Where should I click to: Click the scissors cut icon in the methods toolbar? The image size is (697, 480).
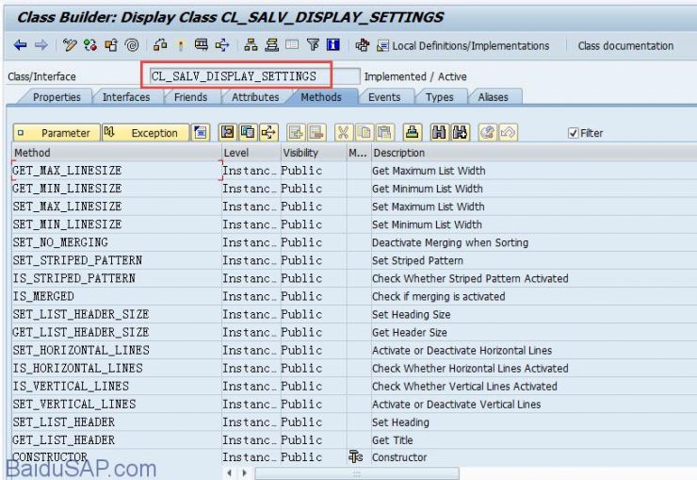(343, 133)
